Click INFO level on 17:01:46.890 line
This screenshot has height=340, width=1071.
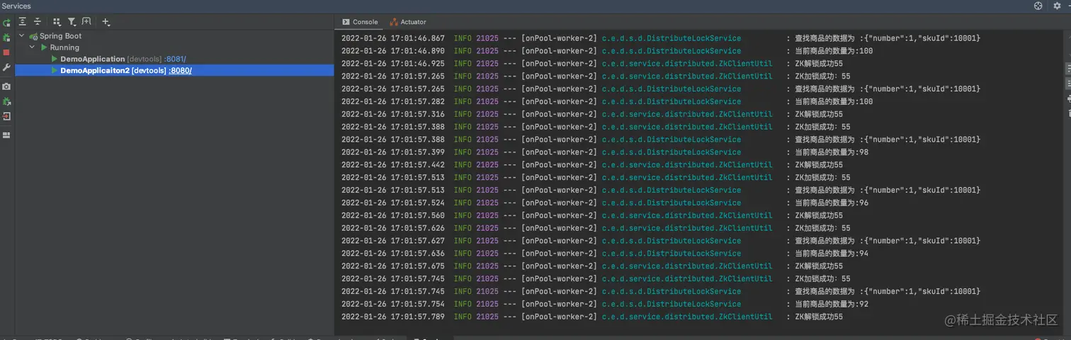463,51
